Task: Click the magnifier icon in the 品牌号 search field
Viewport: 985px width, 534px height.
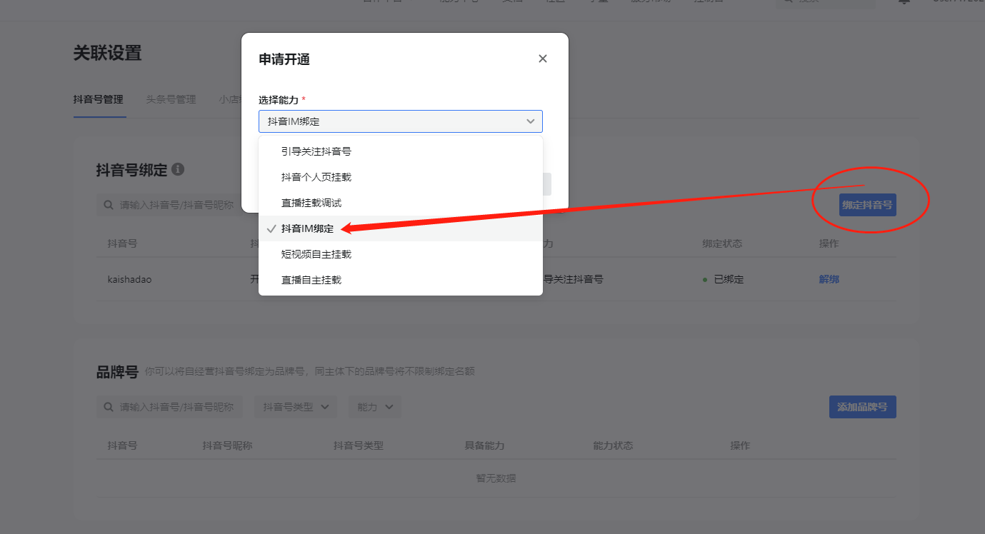Action: (107, 406)
